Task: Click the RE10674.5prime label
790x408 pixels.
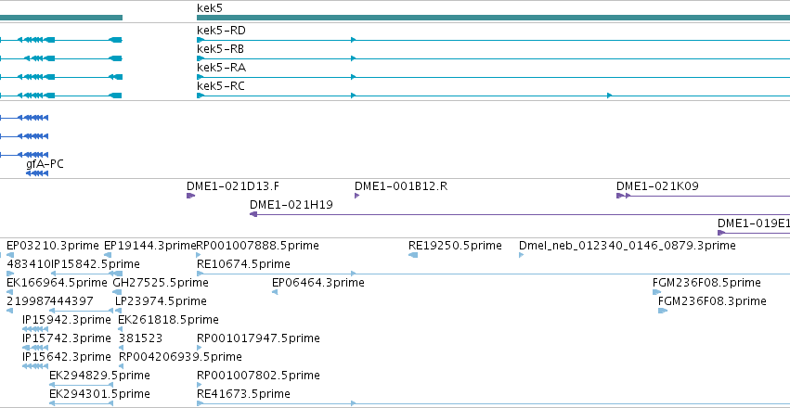Action: (243, 264)
